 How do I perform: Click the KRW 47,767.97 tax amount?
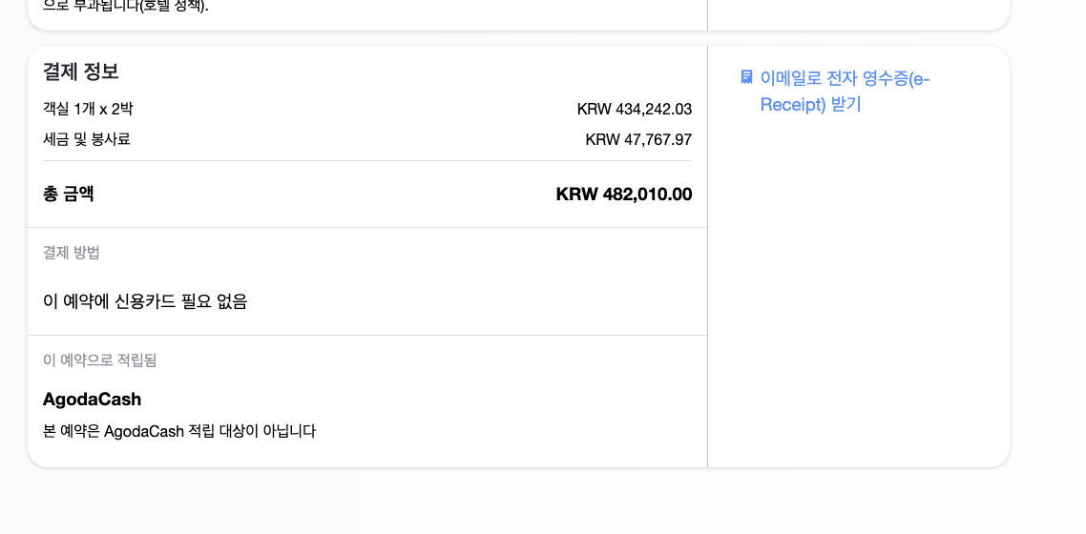click(x=638, y=140)
